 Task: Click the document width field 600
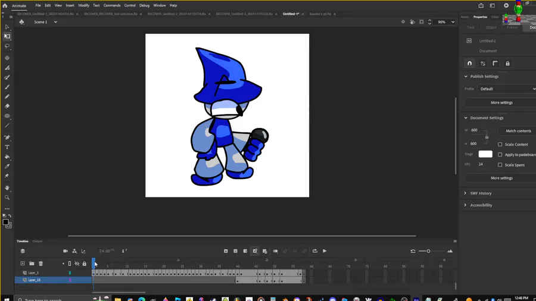[475, 130]
